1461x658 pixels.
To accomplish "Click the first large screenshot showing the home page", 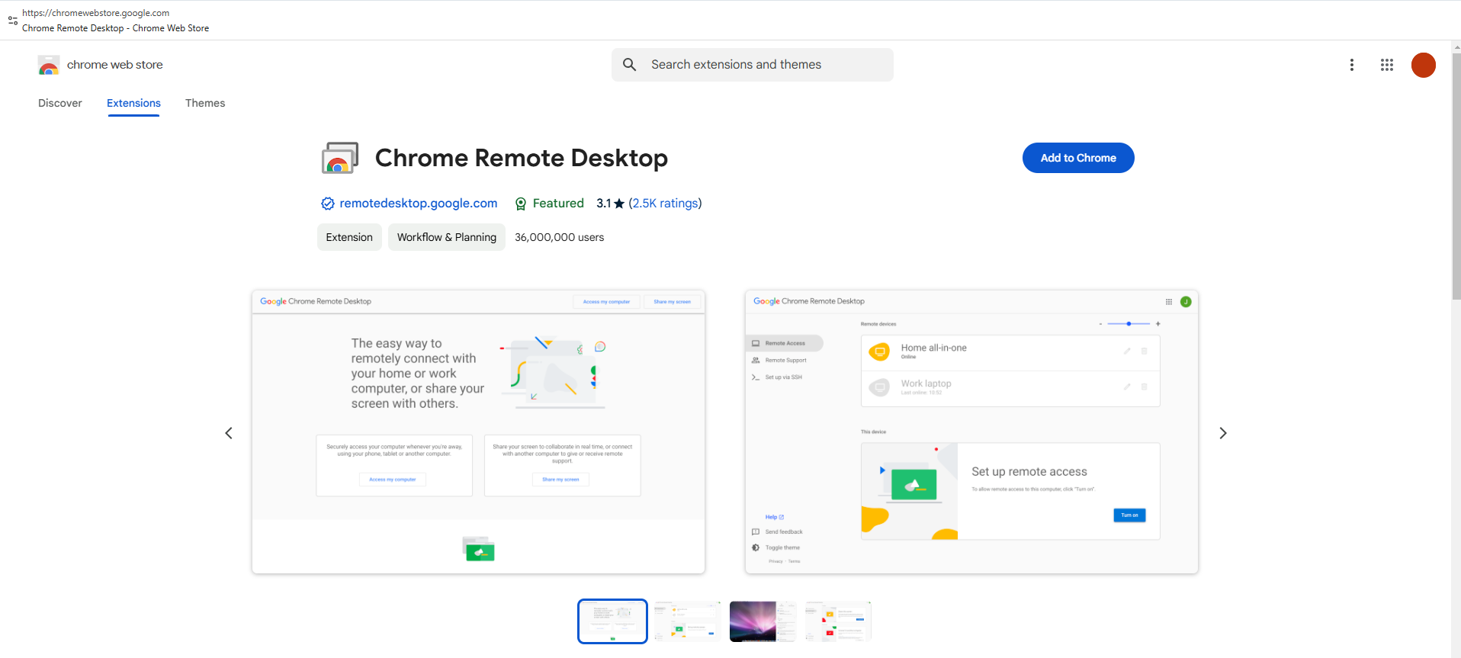I will coord(478,432).
